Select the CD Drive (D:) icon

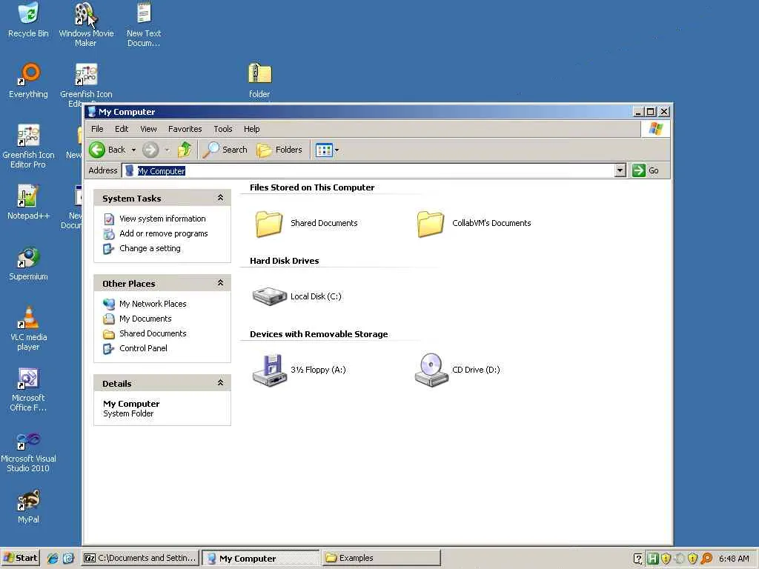coord(431,370)
